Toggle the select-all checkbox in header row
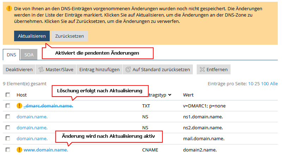 pyautogui.click(x=8, y=95)
